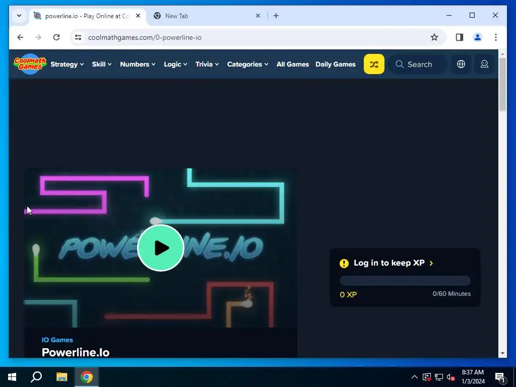516x387 pixels.
Task: Show hidden system tray icons
Action: (x=415, y=377)
